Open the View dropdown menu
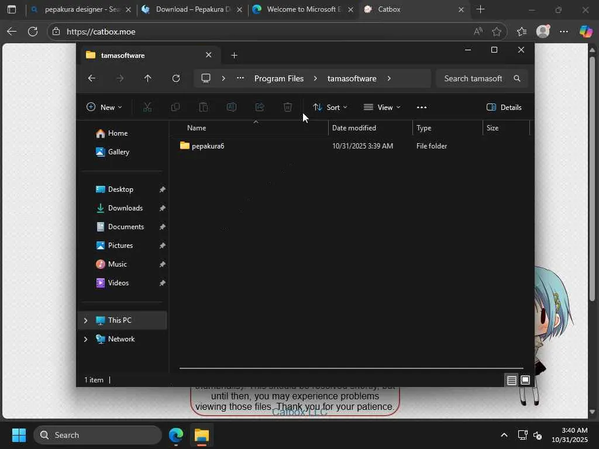599x449 pixels. (382, 108)
